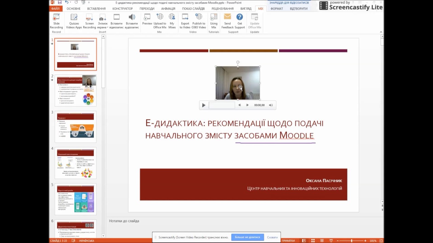The height and width of the screenshot is (243, 433).
Task: Switch to Normal view in status bar
Action: point(304,241)
